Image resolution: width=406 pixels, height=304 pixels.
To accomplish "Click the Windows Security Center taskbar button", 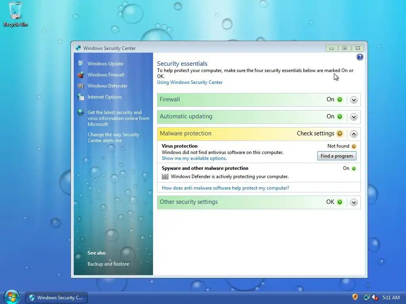I will (56, 298).
